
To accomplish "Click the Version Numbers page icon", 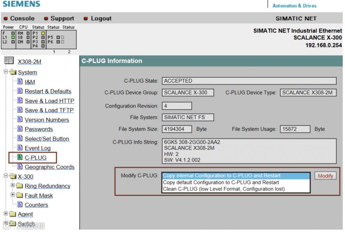I will 20,120.
